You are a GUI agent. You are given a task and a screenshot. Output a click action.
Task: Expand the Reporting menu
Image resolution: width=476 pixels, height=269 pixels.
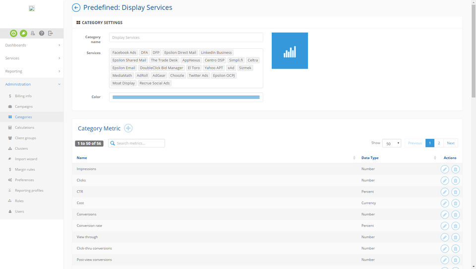pos(32,71)
